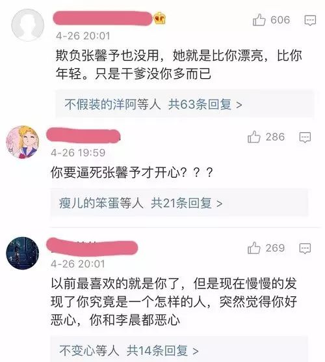Open user 不假装的洋阿 in reply preview
This screenshot has height=362, width=325.
point(101,105)
